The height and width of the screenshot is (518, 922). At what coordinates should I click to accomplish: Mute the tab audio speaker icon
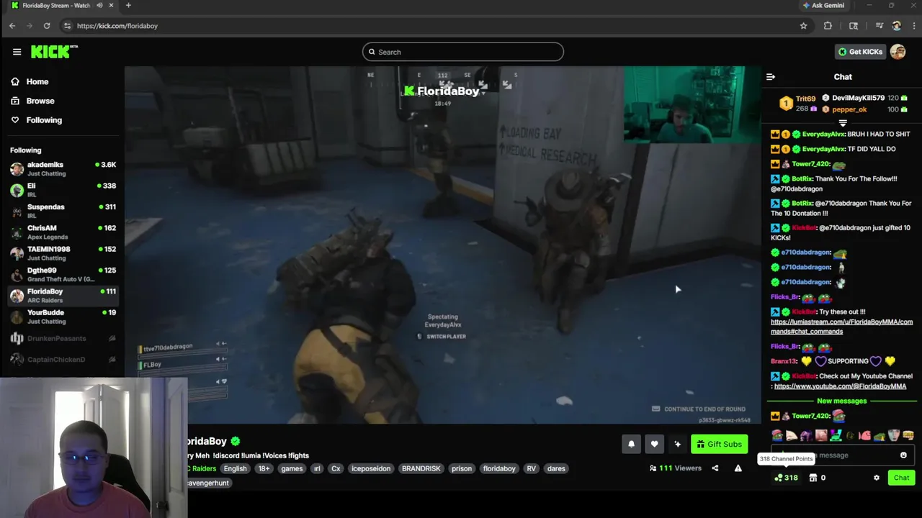tap(99, 6)
